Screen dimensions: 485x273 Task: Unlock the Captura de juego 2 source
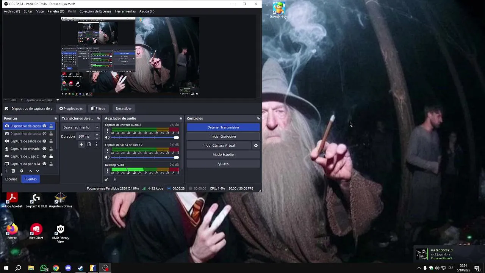(51, 156)
